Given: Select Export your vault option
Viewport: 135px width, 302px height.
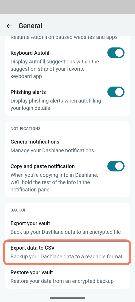Looking at the screenshot, I should click(67, 228).
